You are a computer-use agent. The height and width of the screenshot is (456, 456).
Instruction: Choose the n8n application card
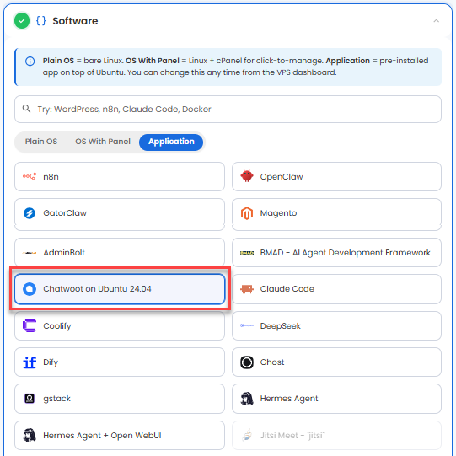coord(120,176)
